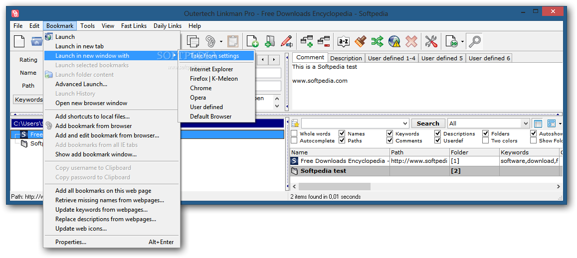Select the Softpedia test row in results
This screenshot has width=577, height=258.
426,171
